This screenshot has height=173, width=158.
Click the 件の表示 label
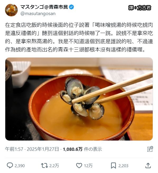[x=93, y=149]
